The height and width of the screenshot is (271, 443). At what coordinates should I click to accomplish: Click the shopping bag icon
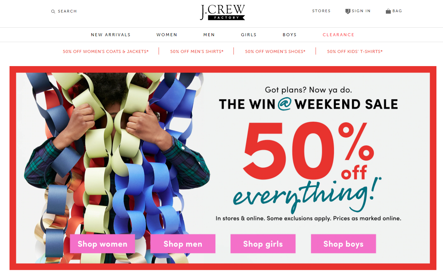click(388, 11)
